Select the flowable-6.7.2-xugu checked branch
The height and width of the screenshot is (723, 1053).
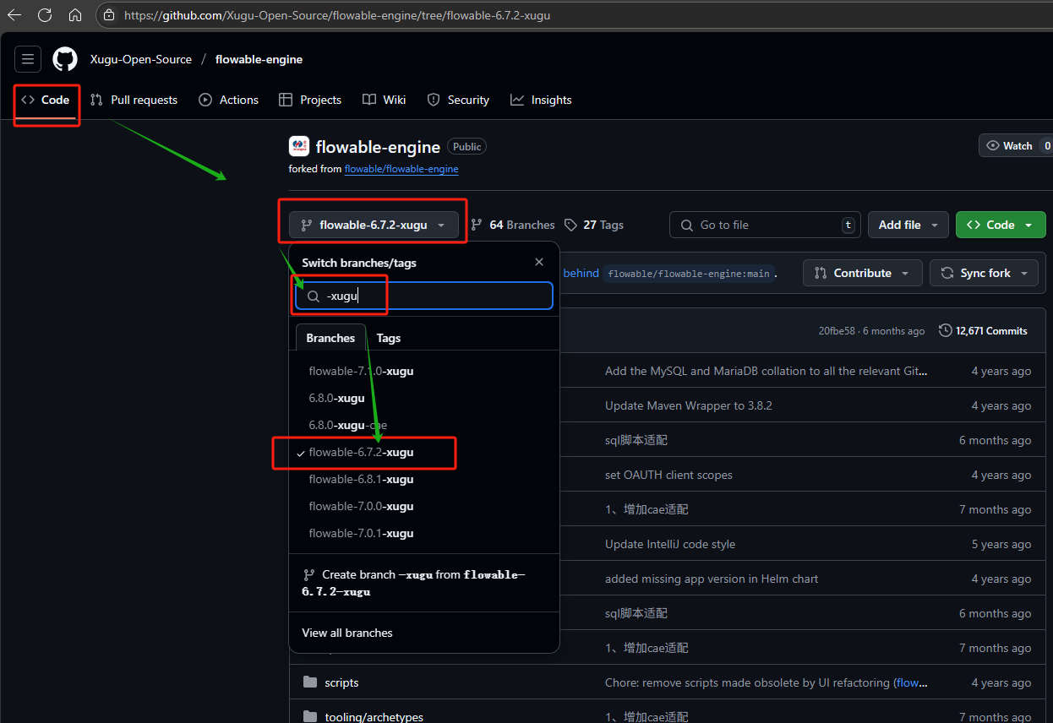[362, 453]
